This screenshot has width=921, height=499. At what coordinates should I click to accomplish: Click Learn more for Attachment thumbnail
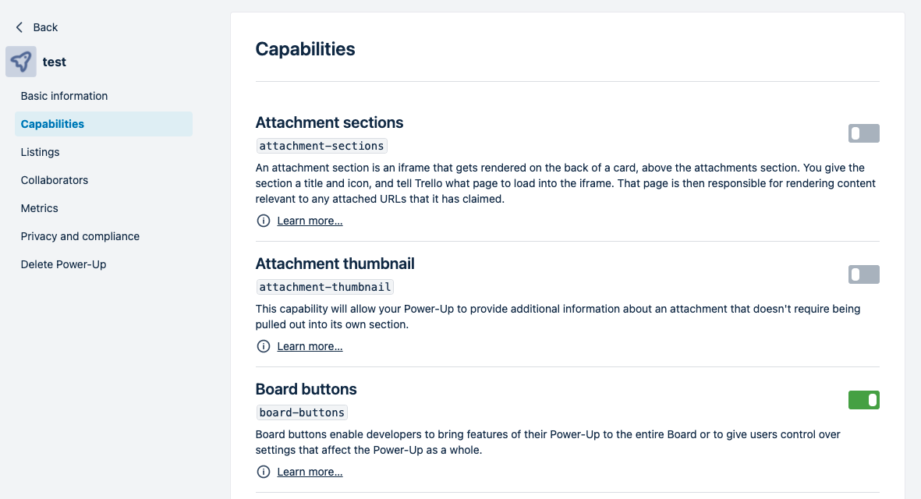[x=310, y=346]
